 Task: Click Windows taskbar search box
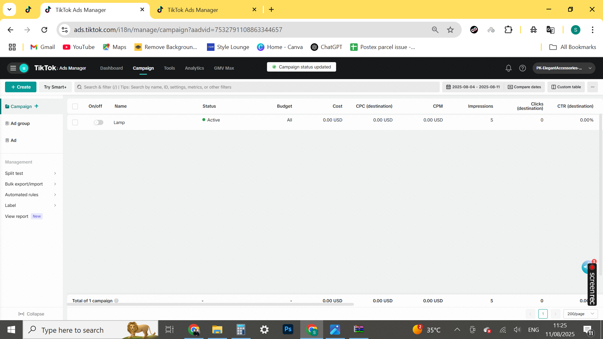[x=91, y=330]
